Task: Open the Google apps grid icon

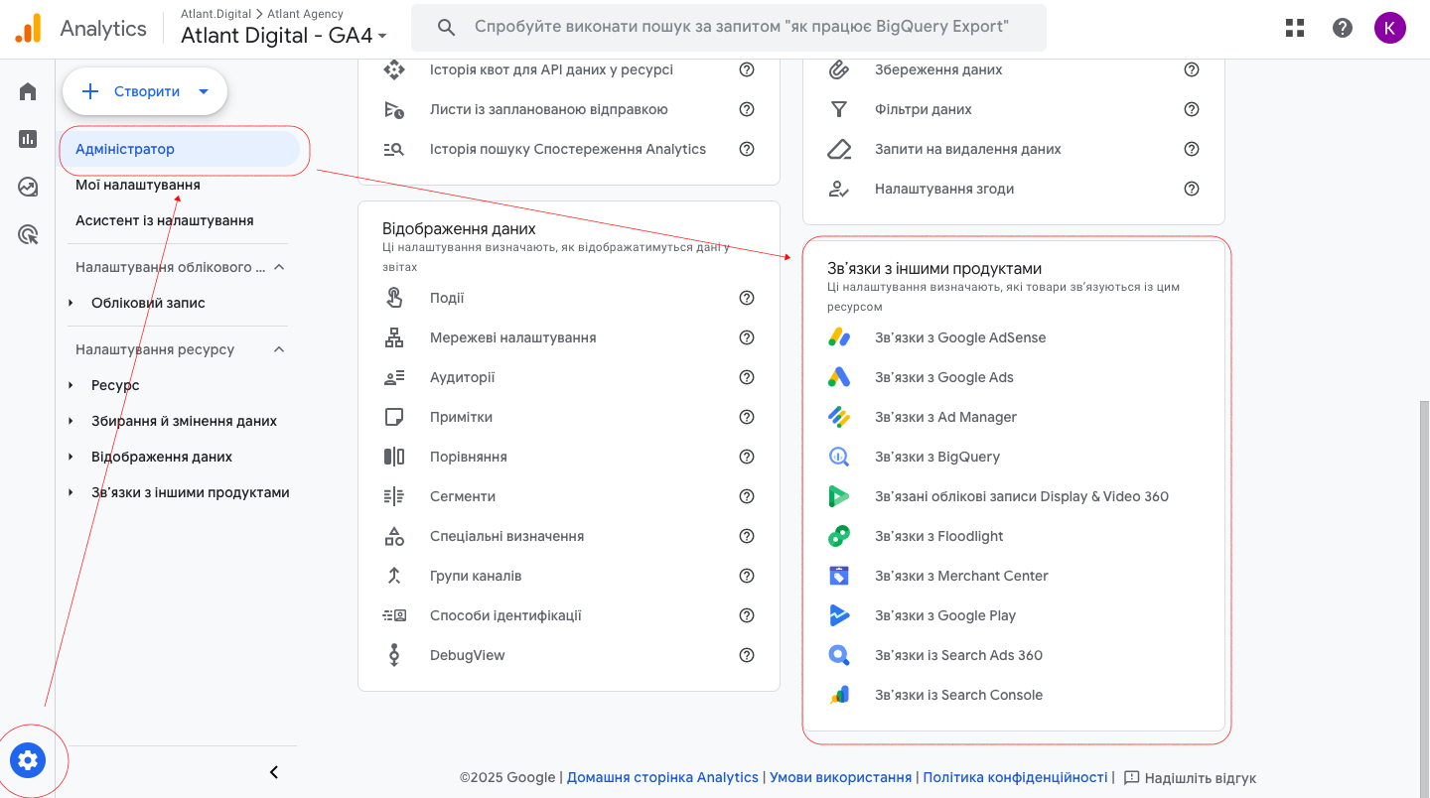Action: tap(1295, 28)
